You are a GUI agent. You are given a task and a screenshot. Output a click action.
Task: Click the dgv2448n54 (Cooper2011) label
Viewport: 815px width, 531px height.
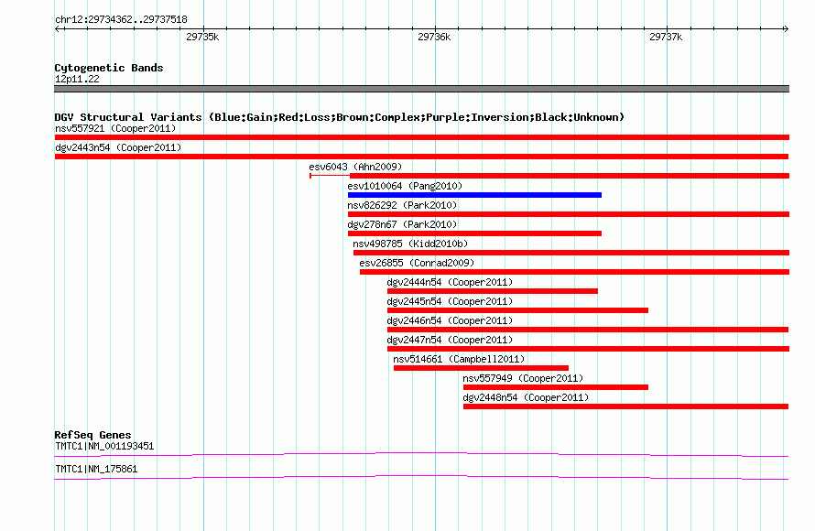(526, 397)
